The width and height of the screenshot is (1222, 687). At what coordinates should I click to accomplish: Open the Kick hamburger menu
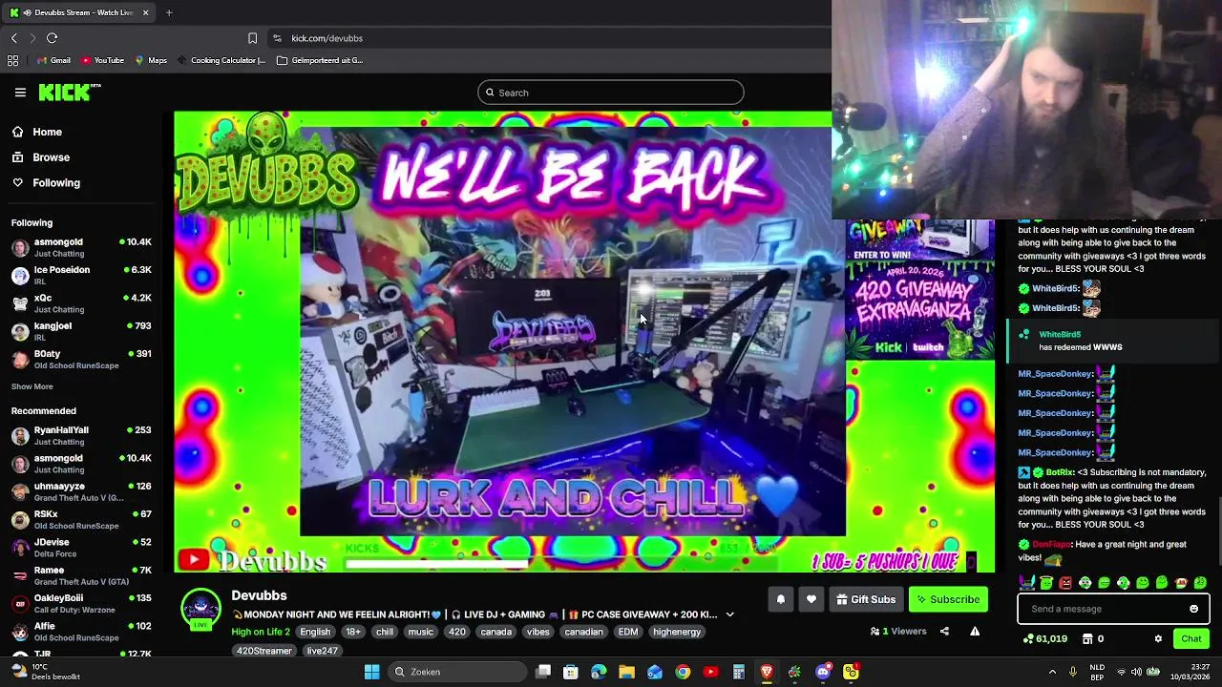pyautogui.click(x=20, y=93)
